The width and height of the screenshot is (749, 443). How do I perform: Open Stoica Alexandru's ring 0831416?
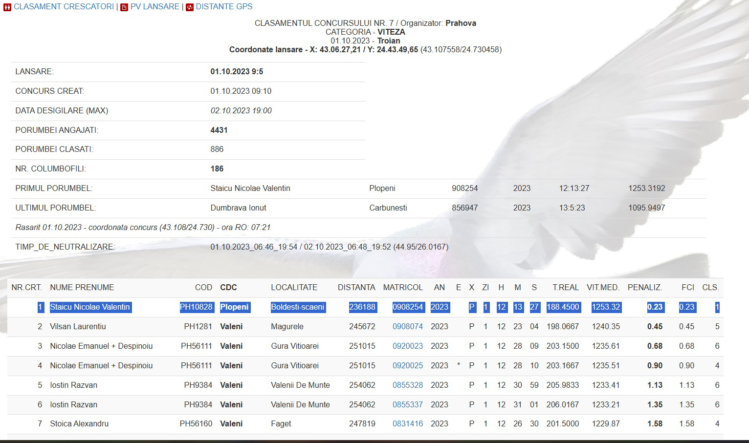(x=407, y=424)
